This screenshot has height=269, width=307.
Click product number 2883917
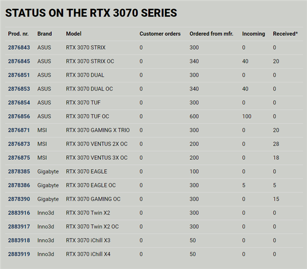pyautogui.click(x=18, y=226)
